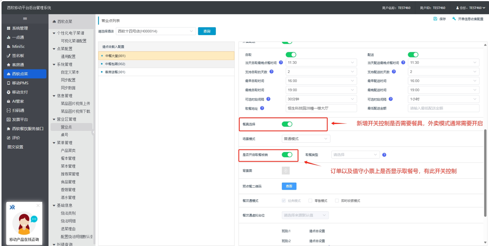The image size is (489, 246).
Task: Check the 即时收银模式 checkbox
Action: pyautogui.click(x=337, y=201)
